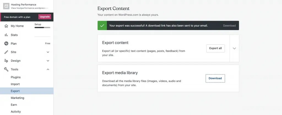Click the Site pencil icon

pyautogui.click(x=6, y=52)
